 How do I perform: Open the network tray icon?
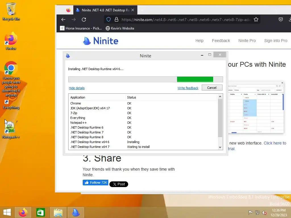coord(257,212)
